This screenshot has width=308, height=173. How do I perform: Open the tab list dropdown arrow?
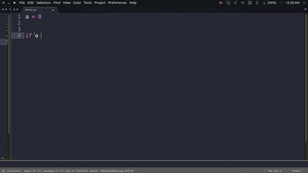(x=305, y=9)
